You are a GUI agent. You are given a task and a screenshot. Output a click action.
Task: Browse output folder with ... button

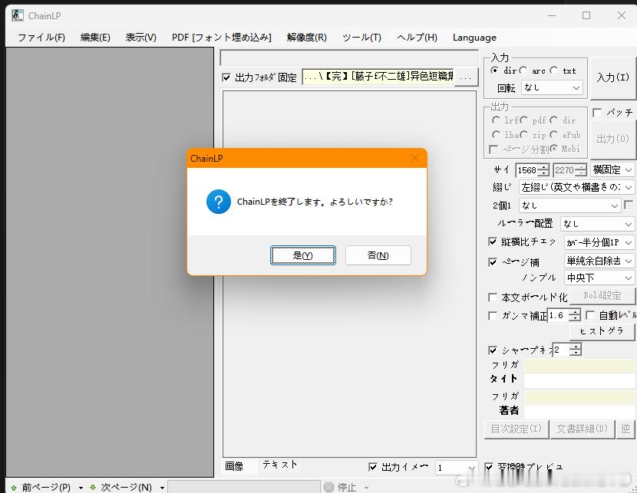coord(466,77)
